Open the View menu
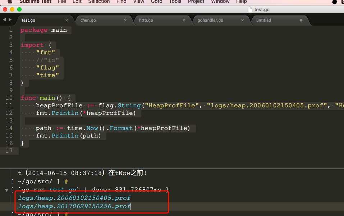Screen dimensions: 344x216 click(x=139, y=1)
